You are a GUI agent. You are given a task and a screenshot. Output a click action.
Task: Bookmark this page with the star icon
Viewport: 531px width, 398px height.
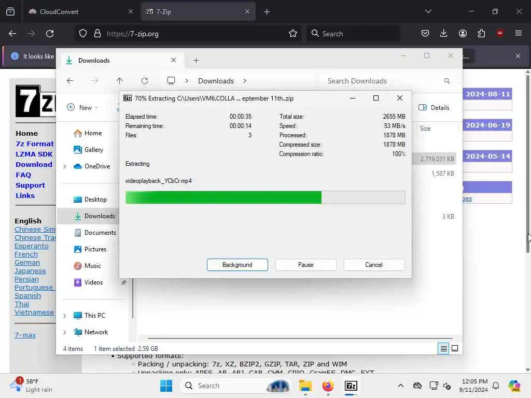pos(293,34)
